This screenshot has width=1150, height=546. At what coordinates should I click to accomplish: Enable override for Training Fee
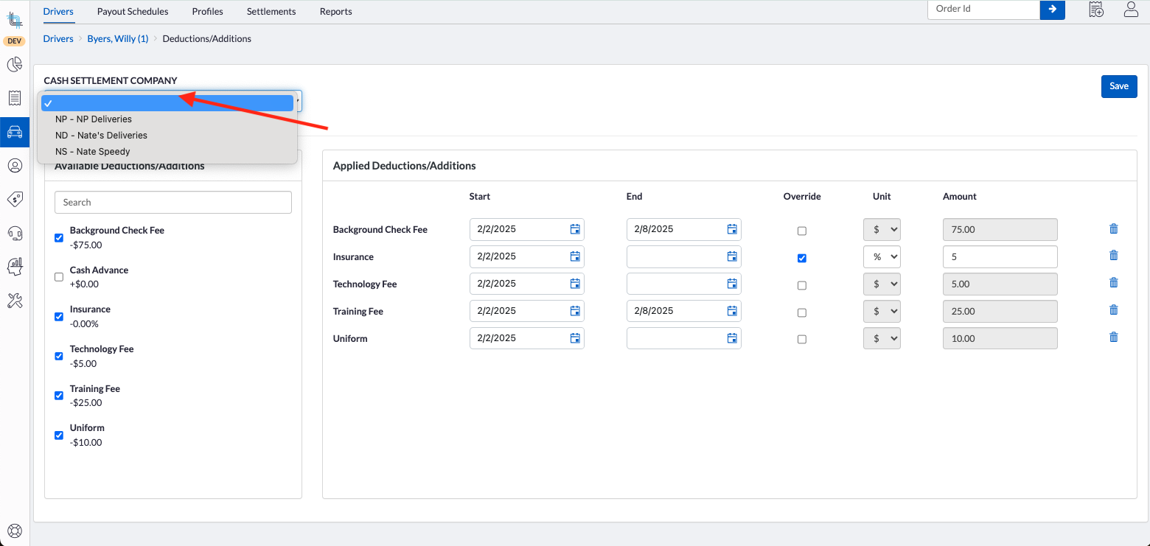[802, 313]
